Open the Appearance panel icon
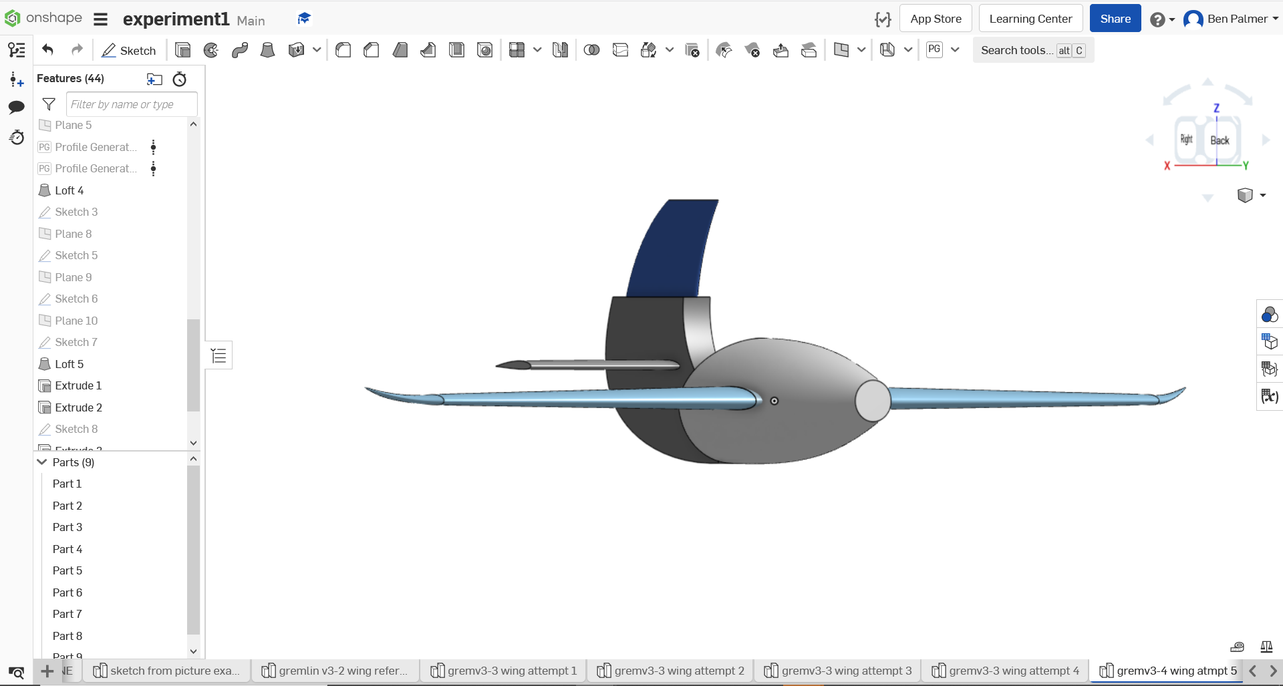 1269,315
